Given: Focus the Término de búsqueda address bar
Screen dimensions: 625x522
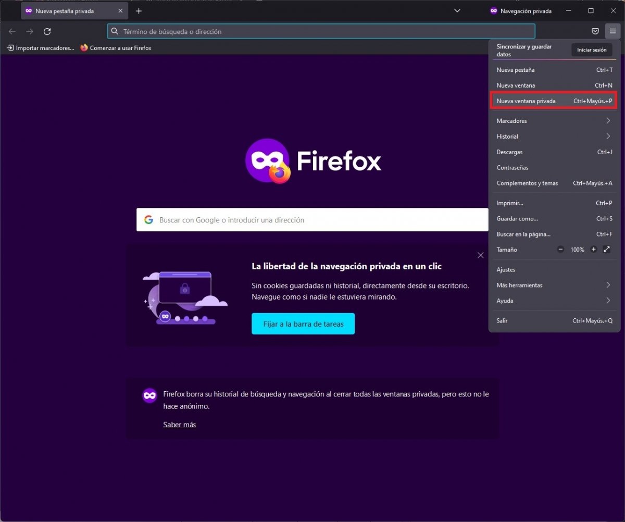Looking at the screenshot, I should [321, 31].
